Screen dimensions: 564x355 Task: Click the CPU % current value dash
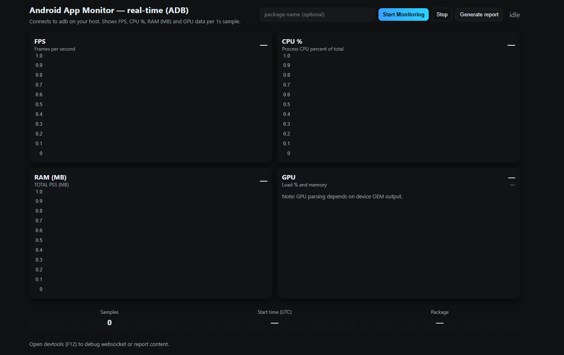(x=511, y=45)
